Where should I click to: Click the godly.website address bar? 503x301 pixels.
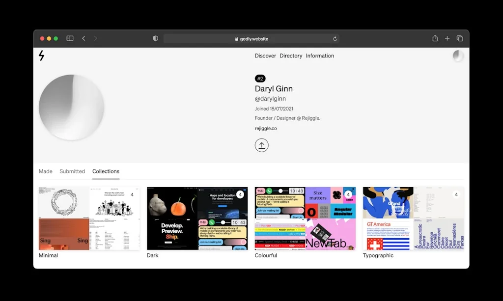click(251, 39)
